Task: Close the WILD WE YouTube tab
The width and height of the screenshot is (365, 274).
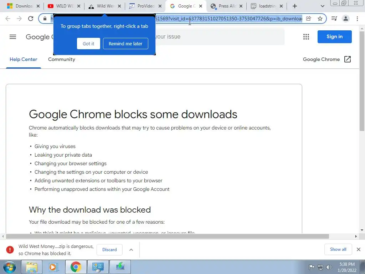Action: (79, 6)
